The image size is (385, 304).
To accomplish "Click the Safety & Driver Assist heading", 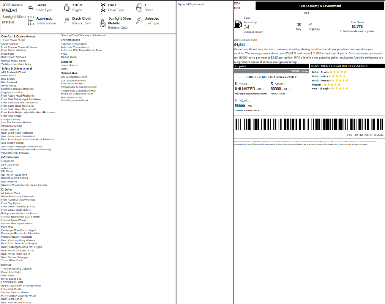I will [x=16, y=68].
